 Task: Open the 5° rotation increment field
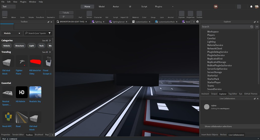coord(66,17)
